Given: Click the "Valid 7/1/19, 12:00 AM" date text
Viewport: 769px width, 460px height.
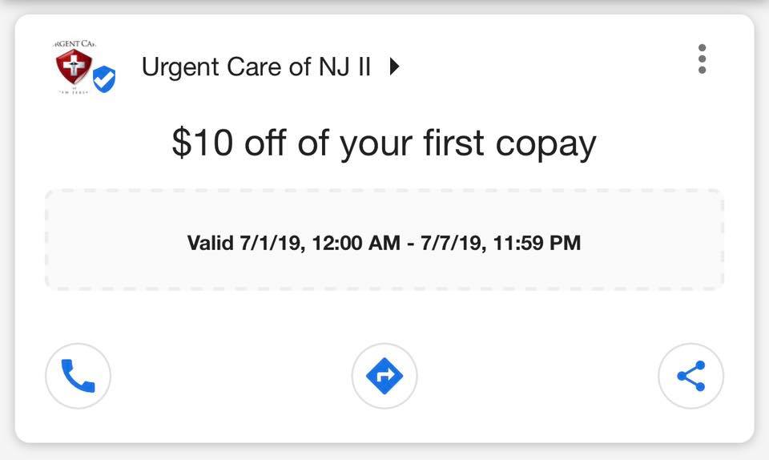Looking at the screenshot, I should (294, 243).
